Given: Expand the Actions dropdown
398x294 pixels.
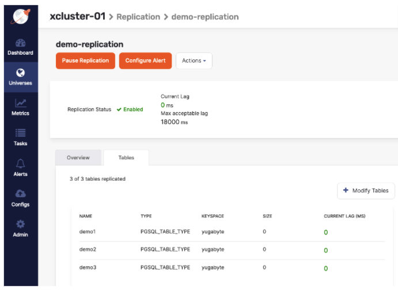Looking at the screenshot, I should (194, 61).
